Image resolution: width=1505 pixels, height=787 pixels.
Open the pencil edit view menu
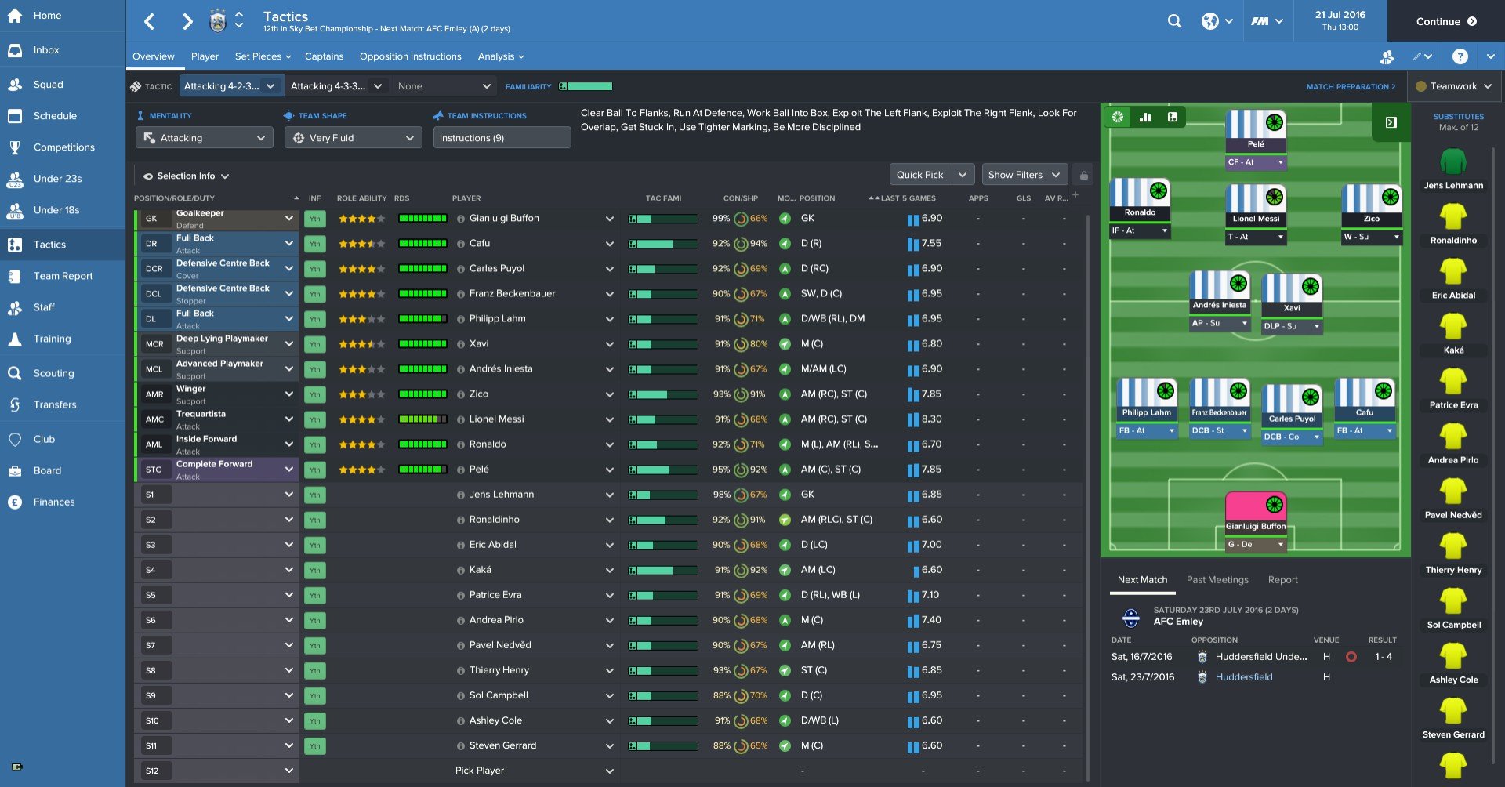pos(1422,56)
